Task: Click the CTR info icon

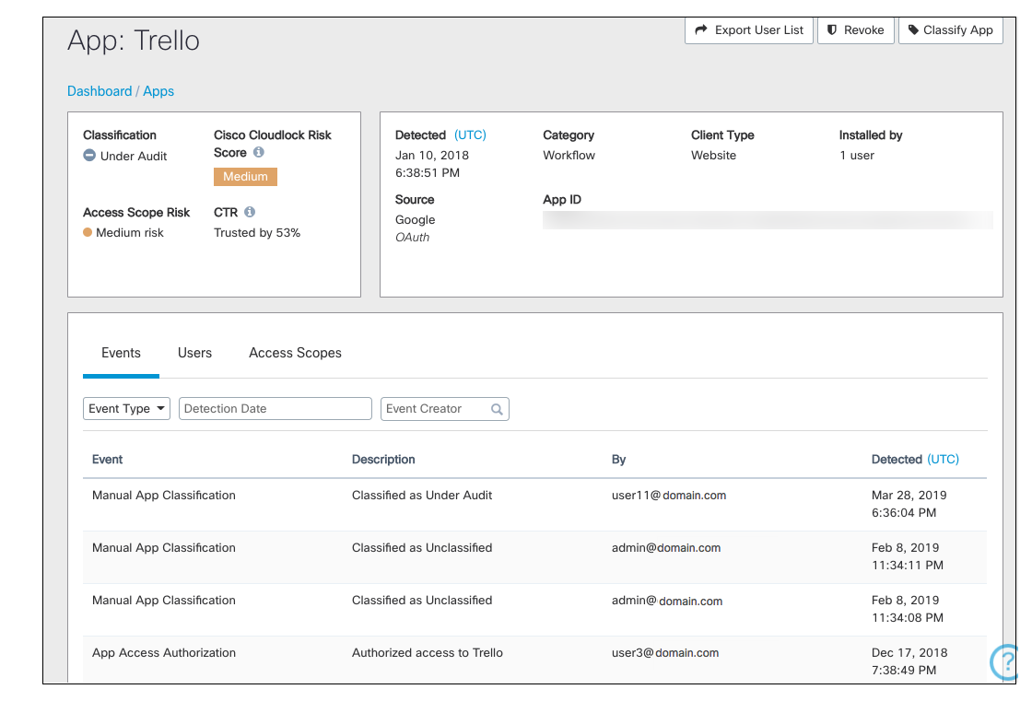Action: 250,212
